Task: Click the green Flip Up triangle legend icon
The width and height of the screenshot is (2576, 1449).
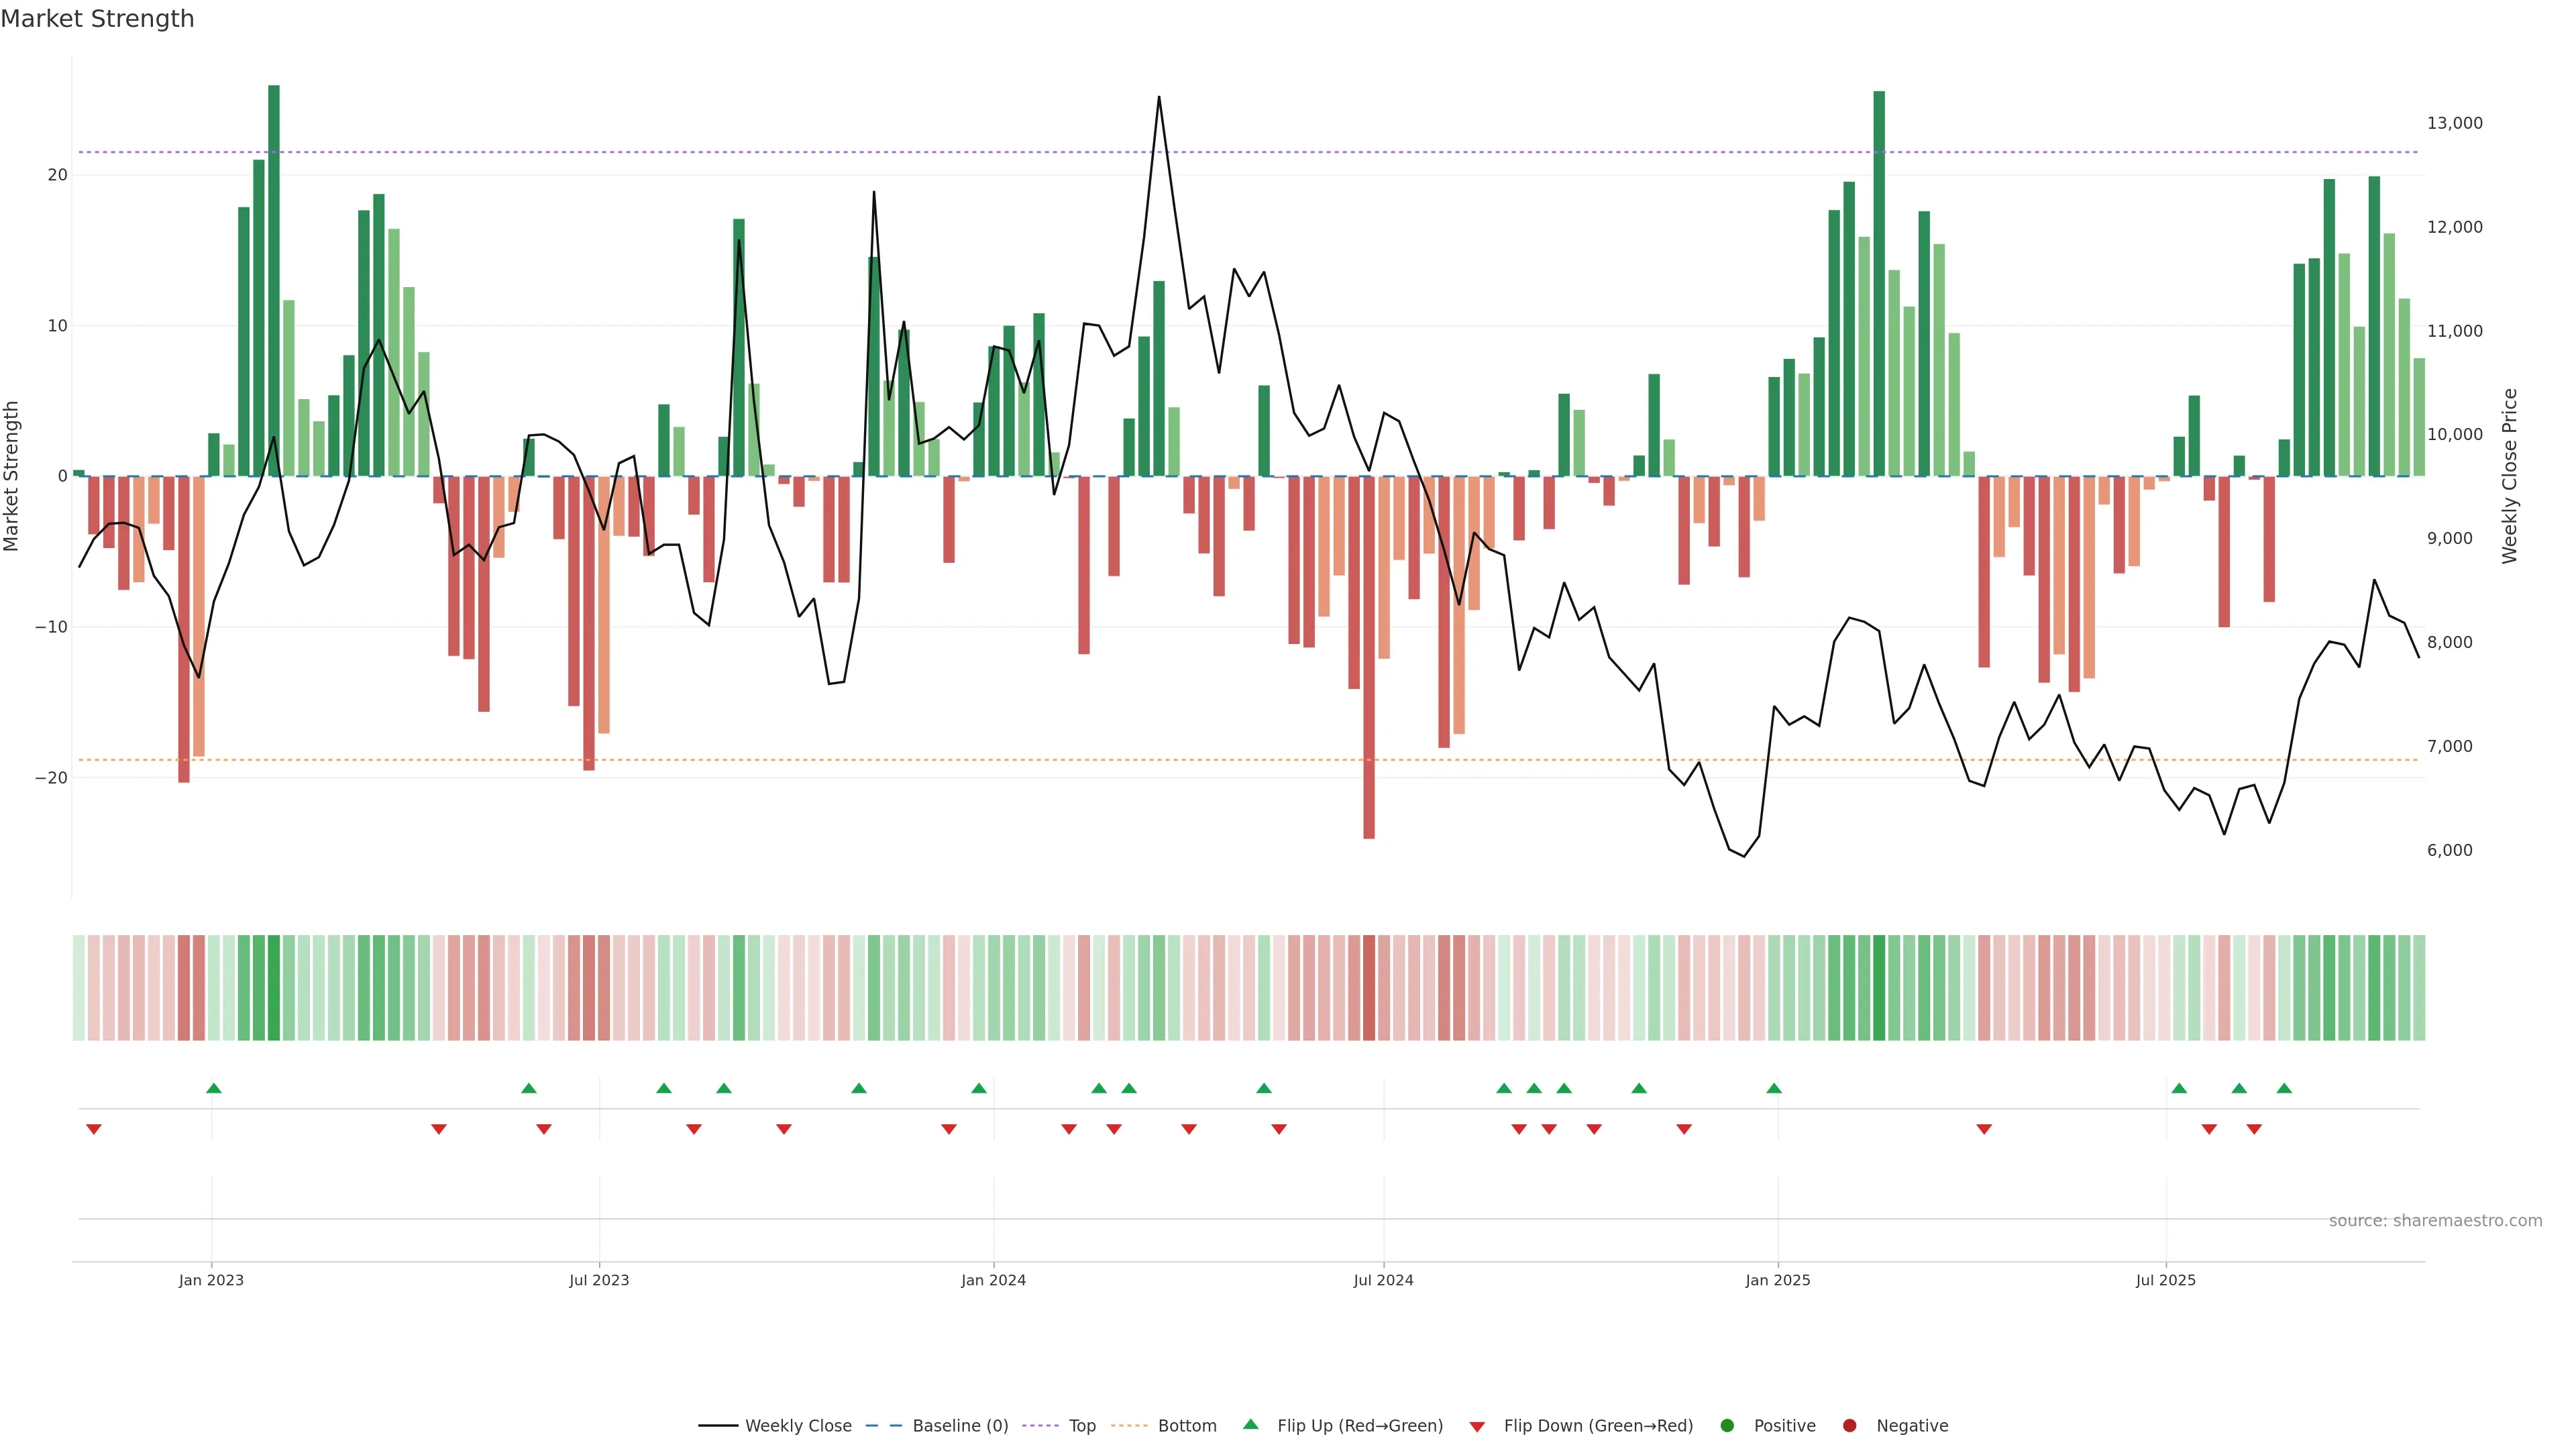Action: (x=1250, y=1424)
